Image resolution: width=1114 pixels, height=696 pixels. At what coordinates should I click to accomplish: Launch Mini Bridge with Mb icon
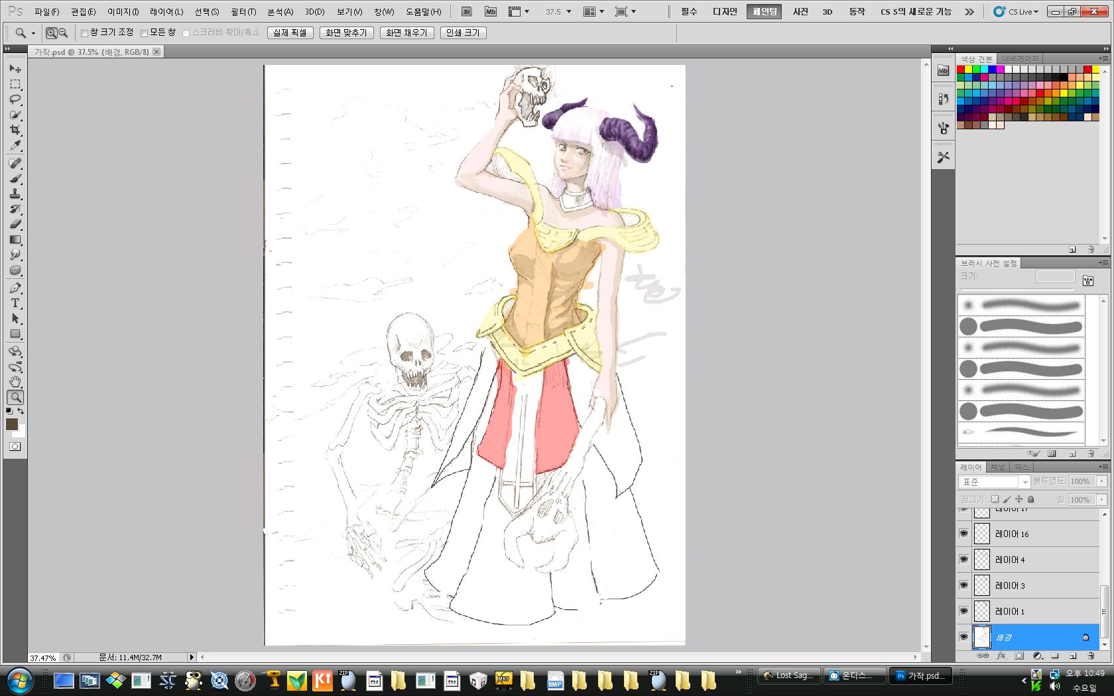point(490,11)
